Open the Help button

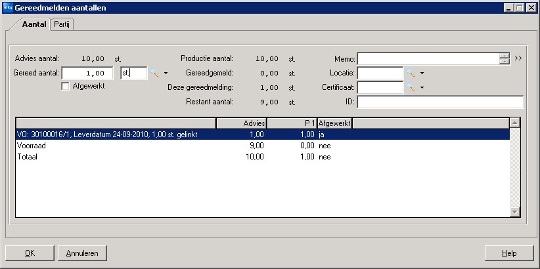(x=509, y=253)
